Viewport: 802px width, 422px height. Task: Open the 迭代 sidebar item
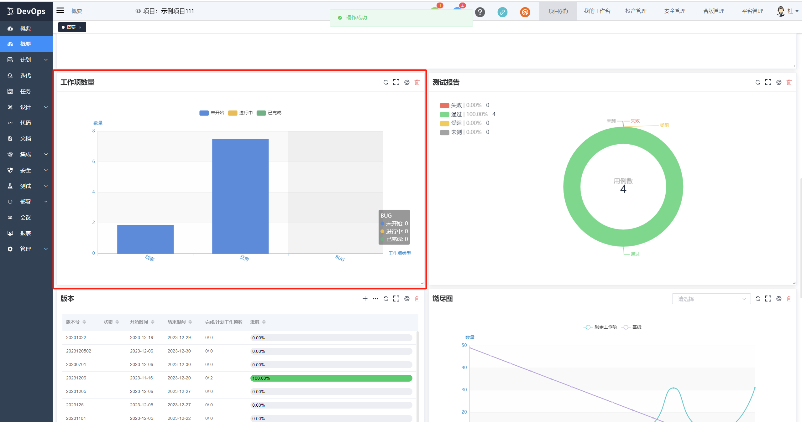(x=25, y=75)
